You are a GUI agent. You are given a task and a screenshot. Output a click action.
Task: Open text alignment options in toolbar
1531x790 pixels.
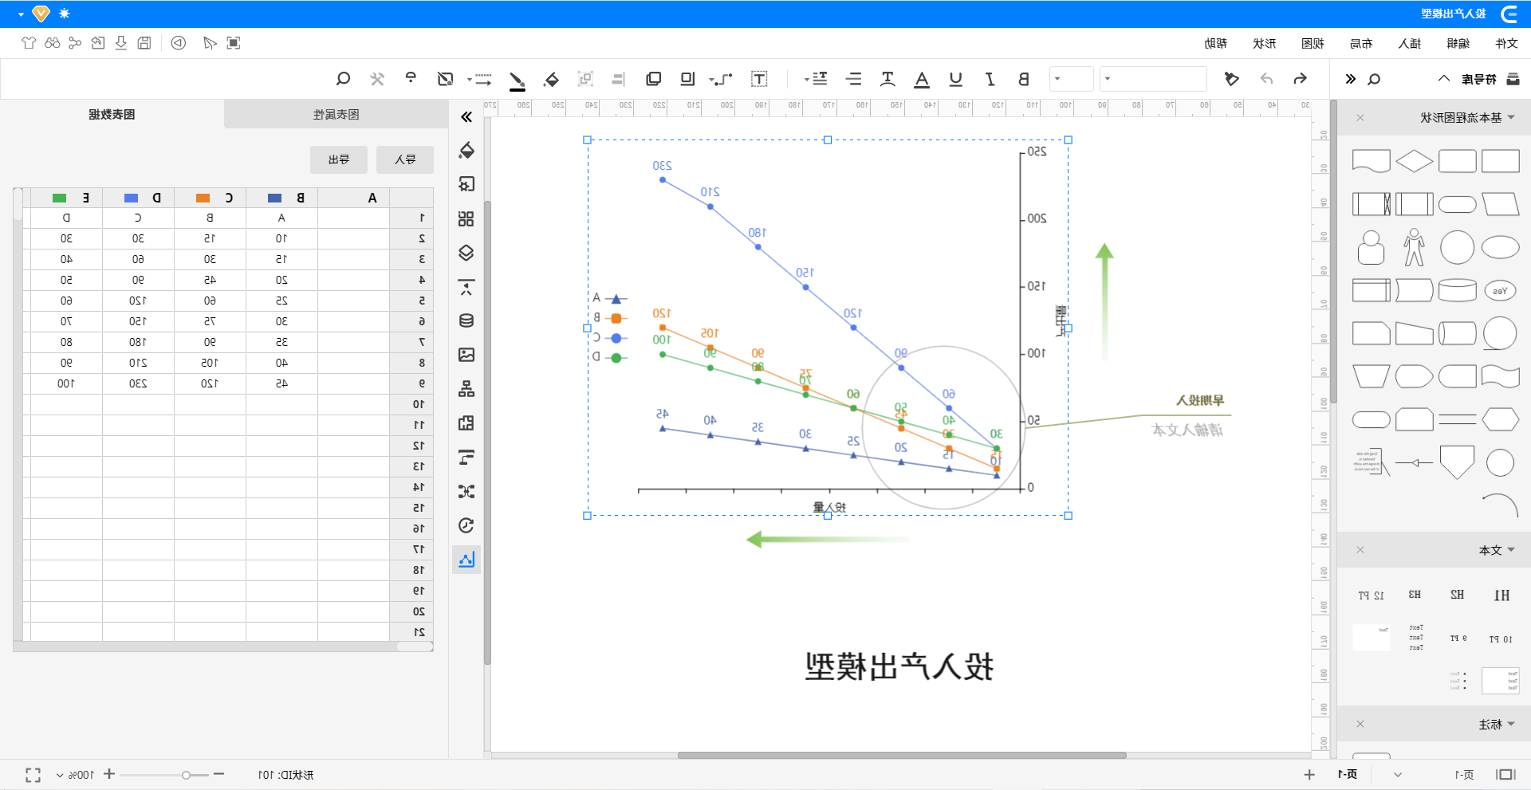click(854, 79)
